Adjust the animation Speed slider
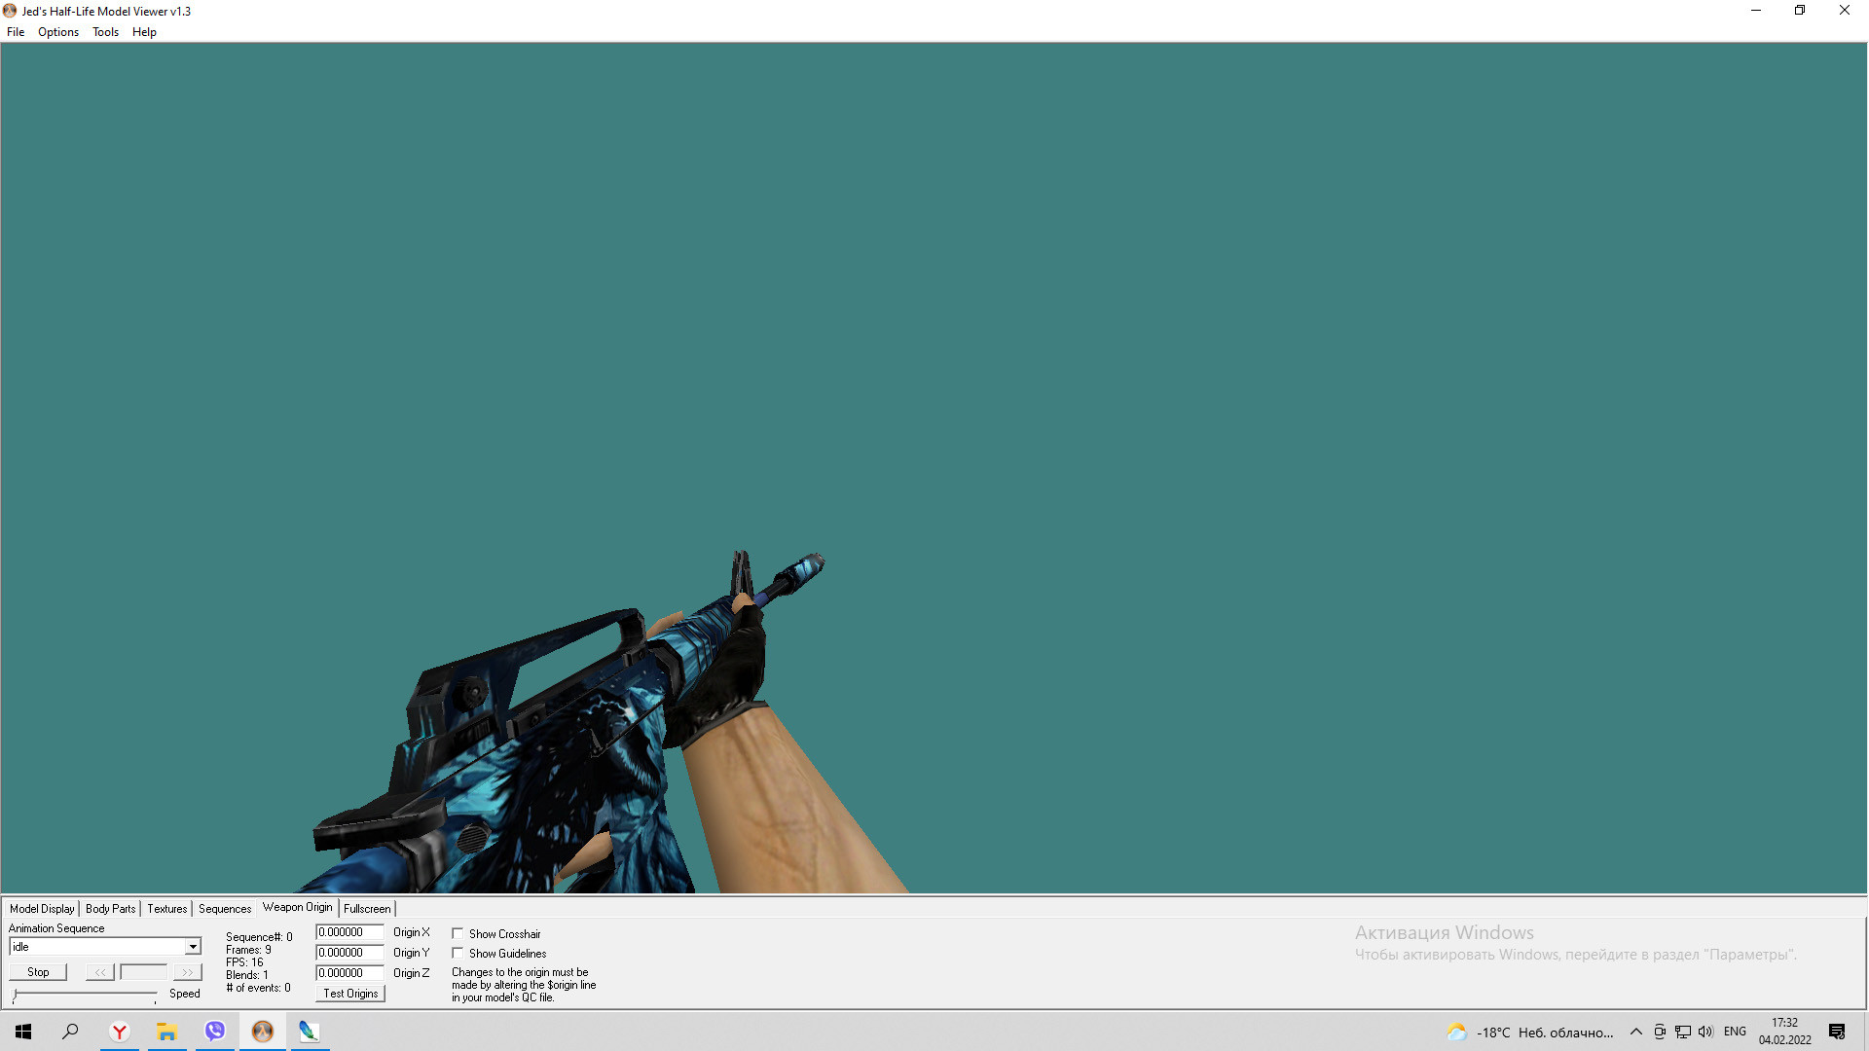The height and width of the screenshot is (1051, 1869). pos(85,995)
